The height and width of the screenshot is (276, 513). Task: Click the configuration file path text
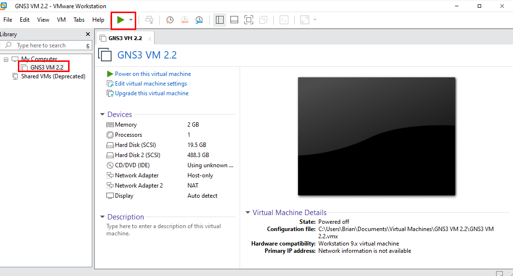click(x=406, y=232)
